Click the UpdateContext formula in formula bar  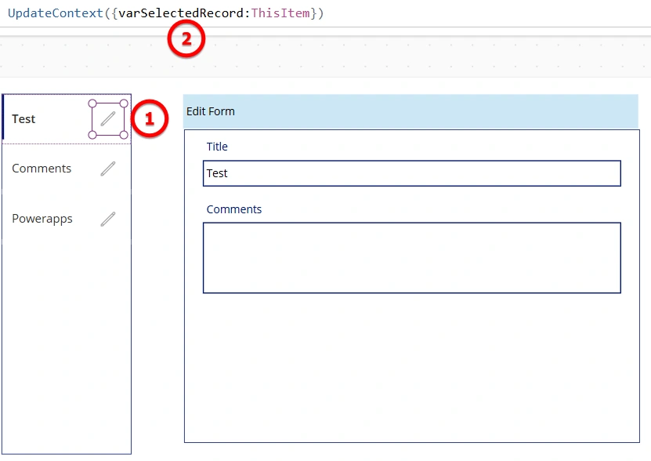point(165,13)
